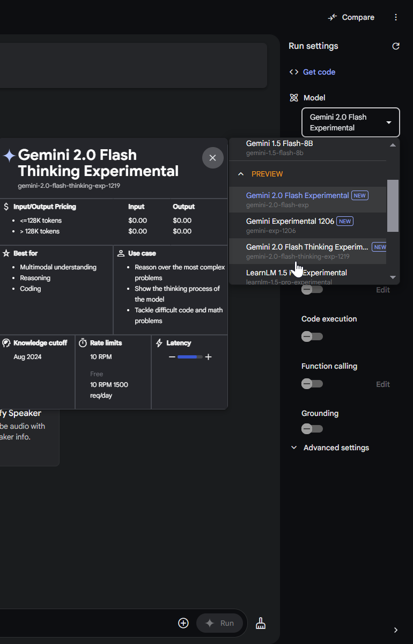Screen dimensions: 413x644
Task: Open the Model dropdown Gemini 2.0 Flash Experimental
Action: click(x=351, y=122)
